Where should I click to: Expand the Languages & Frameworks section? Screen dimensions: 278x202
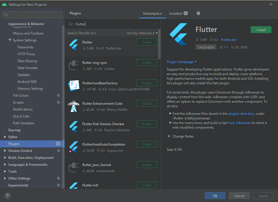point(5,165)
